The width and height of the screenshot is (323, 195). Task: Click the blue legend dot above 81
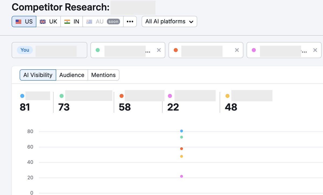click(22, 96)
